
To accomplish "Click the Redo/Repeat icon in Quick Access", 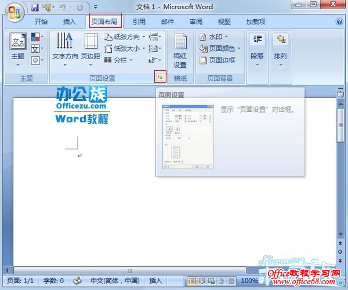I will click(79, 8).
